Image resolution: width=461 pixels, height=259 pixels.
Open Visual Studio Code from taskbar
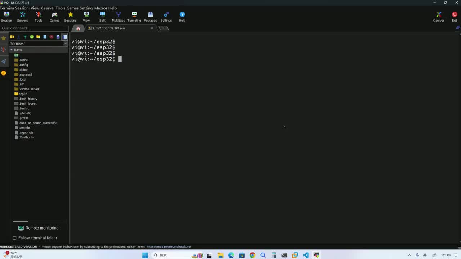click(306, 255)
